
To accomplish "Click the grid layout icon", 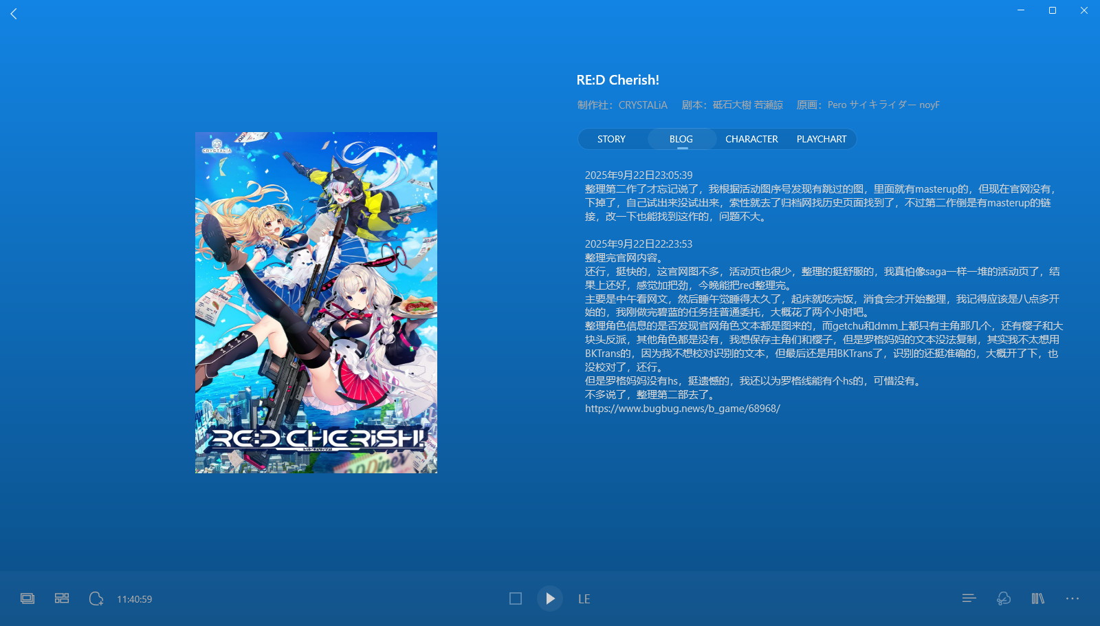I will tap(62, 598).
